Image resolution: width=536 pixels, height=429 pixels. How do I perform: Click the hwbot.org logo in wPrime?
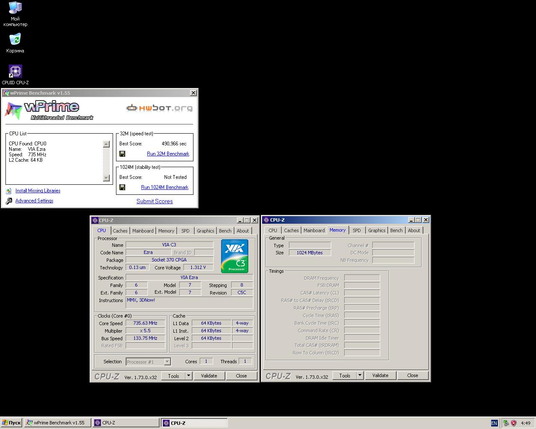click(x=160, y=108)
